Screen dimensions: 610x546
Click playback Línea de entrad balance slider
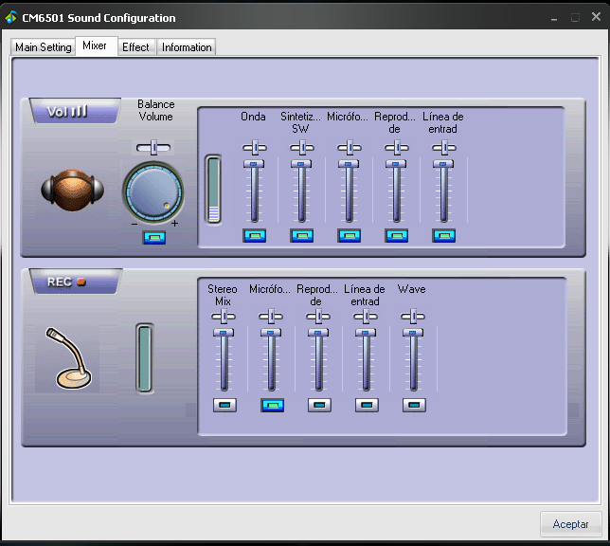444,148
